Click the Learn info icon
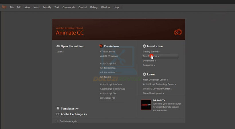235x129 pixels. point(144,74)
